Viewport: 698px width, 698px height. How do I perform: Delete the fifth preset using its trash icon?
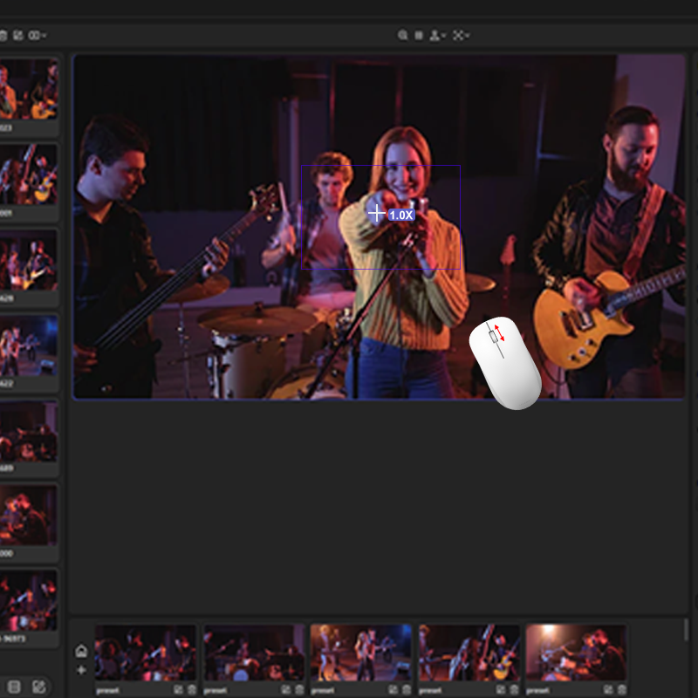point(622,689)
